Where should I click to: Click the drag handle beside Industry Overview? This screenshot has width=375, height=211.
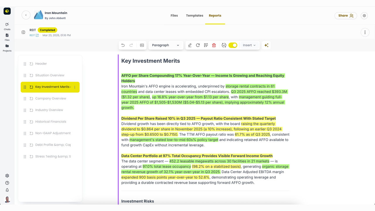(x=25, y=110)
